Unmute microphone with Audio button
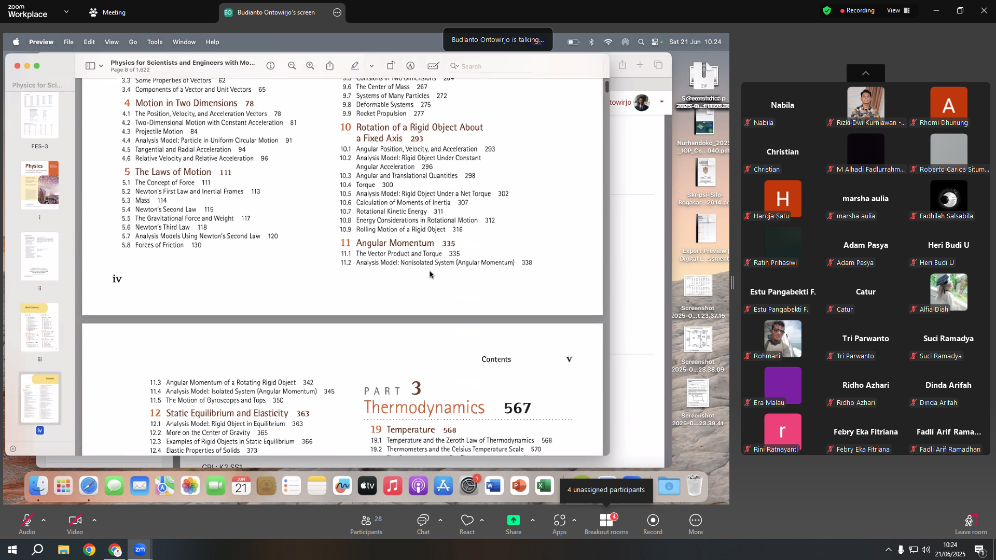The height and width of the screenshot is (560, 996). pos(27,524)
